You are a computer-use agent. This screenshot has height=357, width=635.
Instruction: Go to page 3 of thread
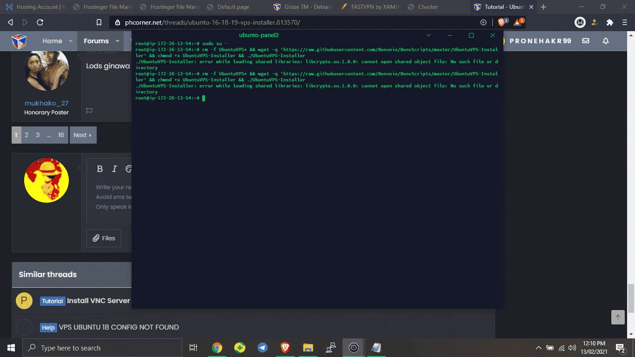38,135
